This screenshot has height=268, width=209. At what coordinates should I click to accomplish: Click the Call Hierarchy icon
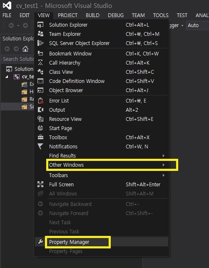click(x=40, y=63)
